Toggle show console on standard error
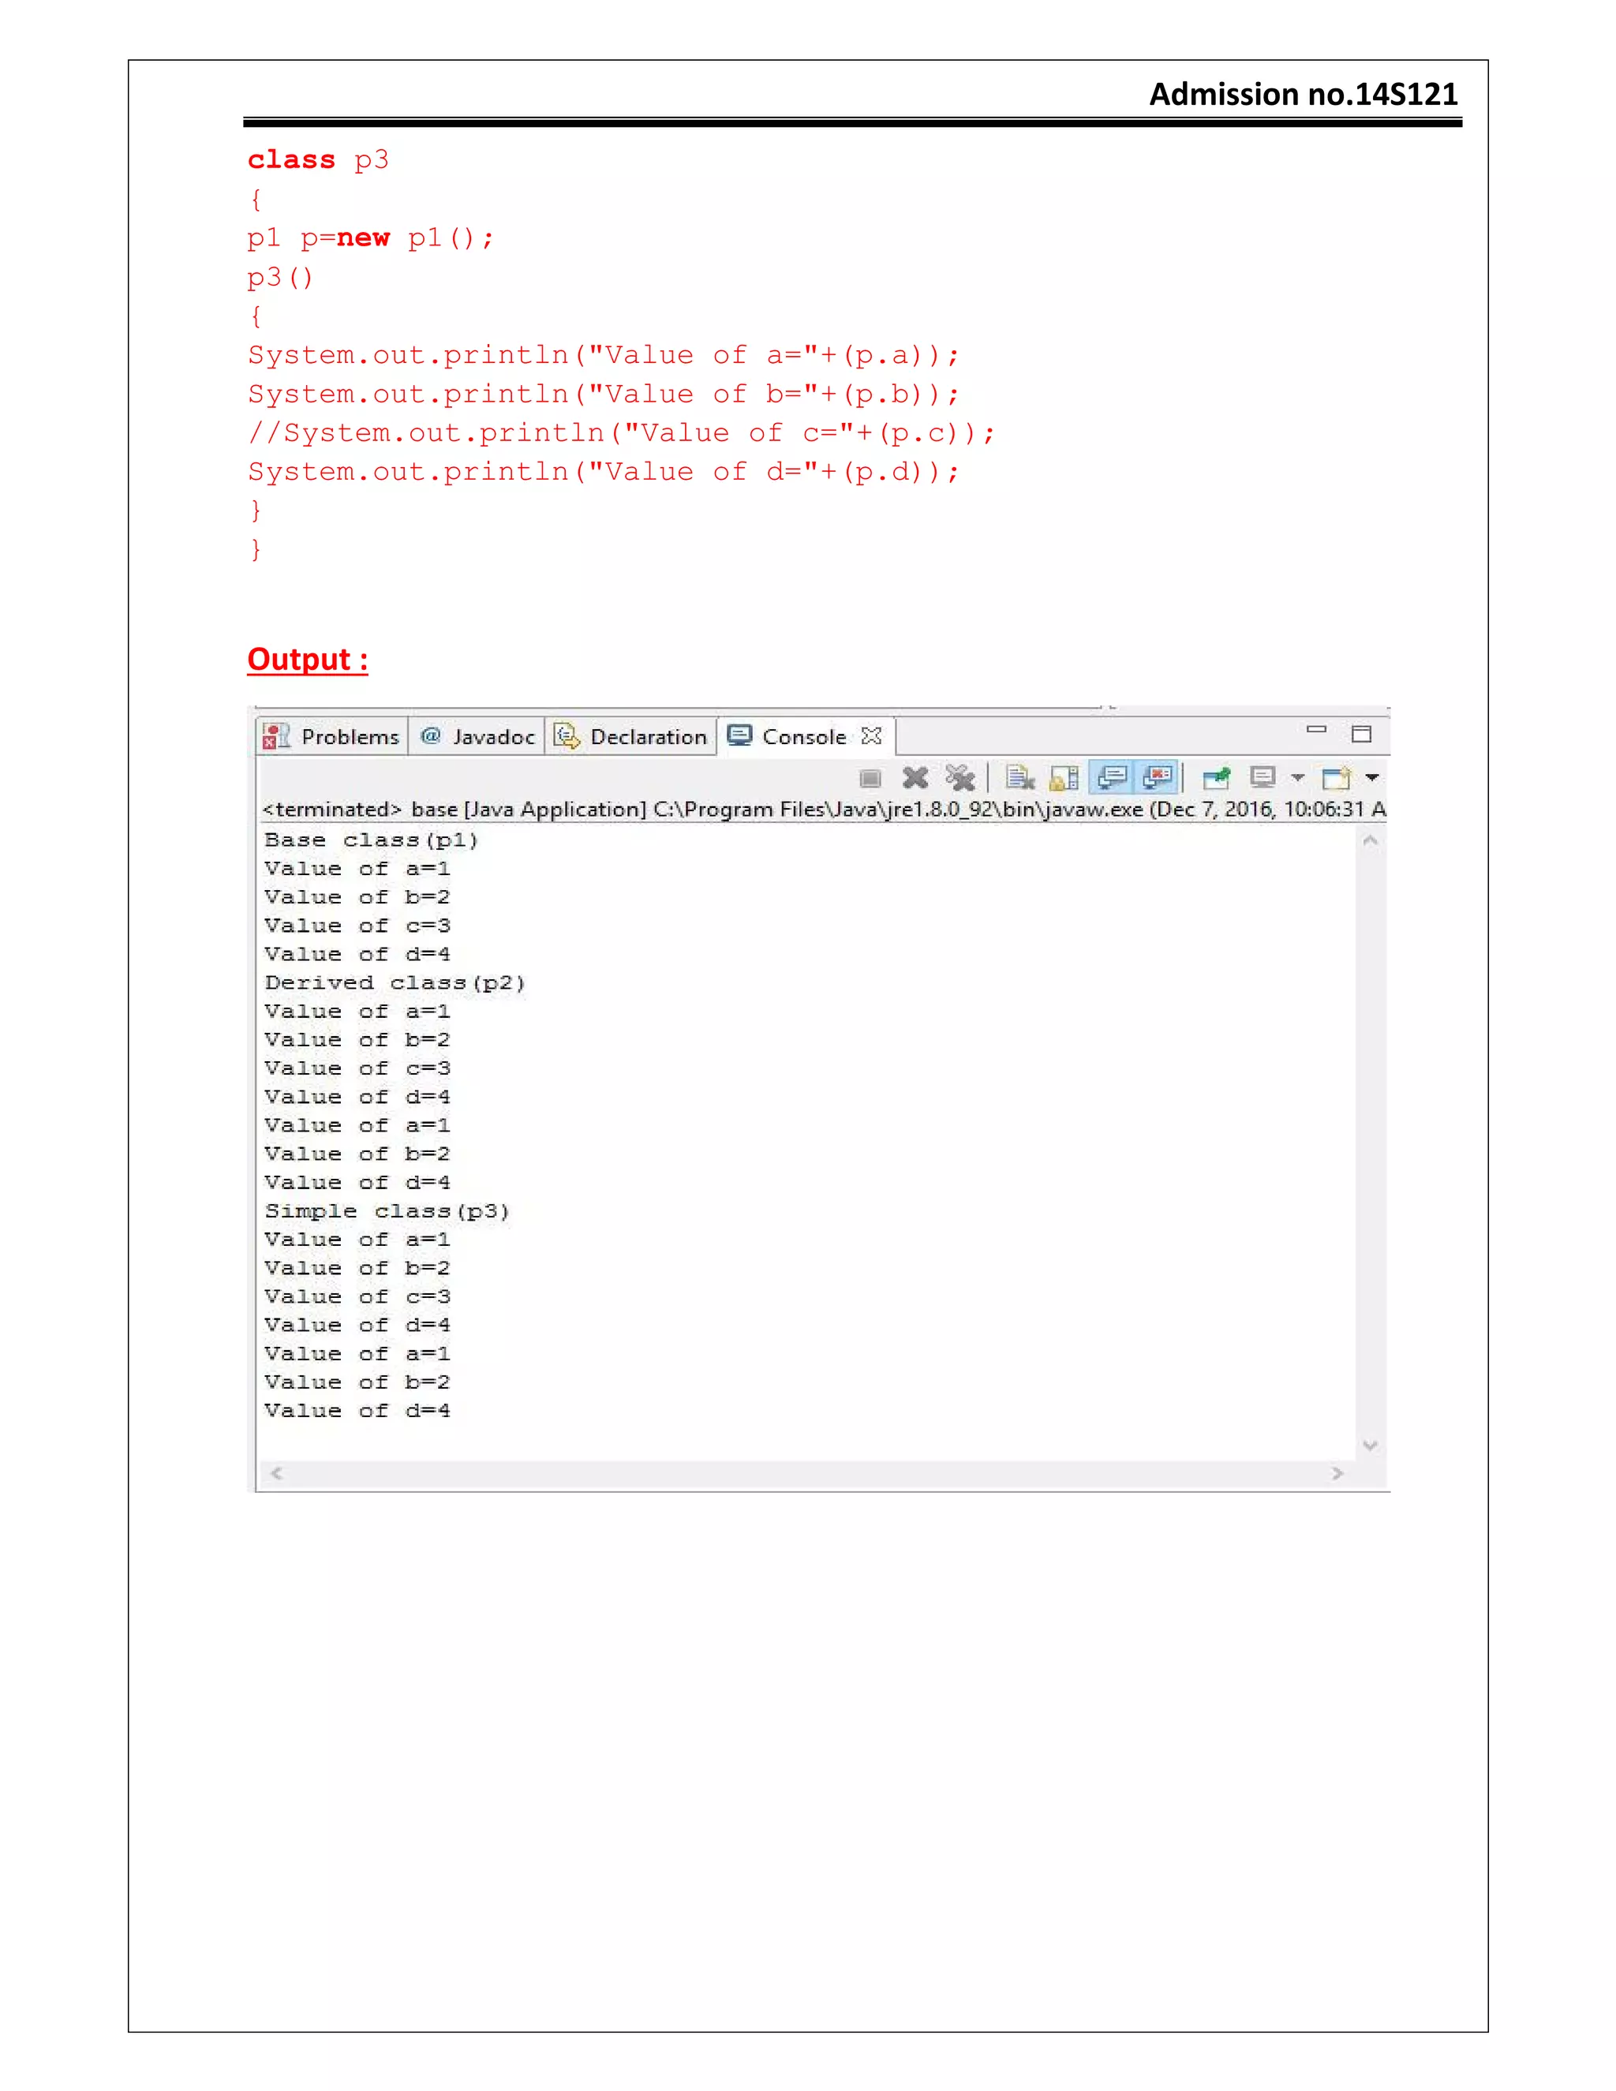Image resolution: width=1616 pixels, height=2091 pixels. [1158, 777]
